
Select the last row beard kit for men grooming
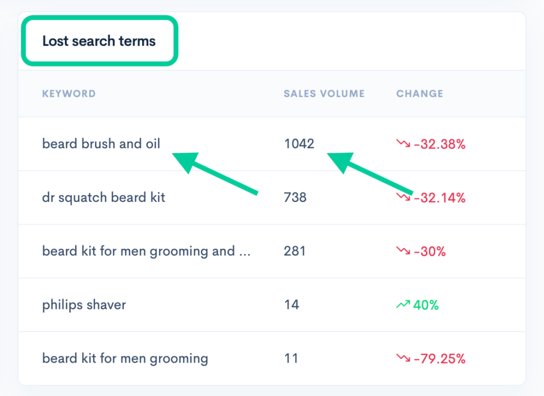[125, 358]
